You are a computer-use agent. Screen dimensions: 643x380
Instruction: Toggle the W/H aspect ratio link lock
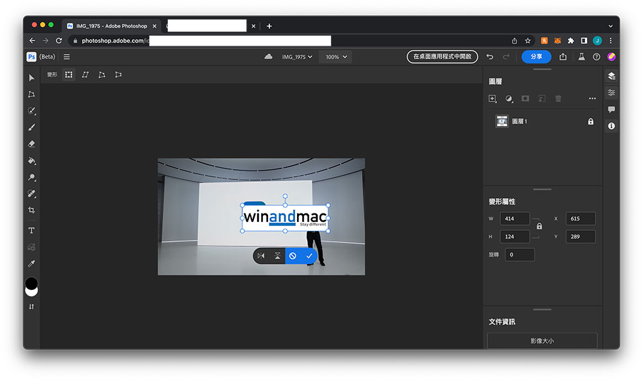(x=539, y=226)
